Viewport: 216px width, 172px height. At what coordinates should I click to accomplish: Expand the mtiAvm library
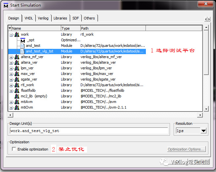coord(11,102)
